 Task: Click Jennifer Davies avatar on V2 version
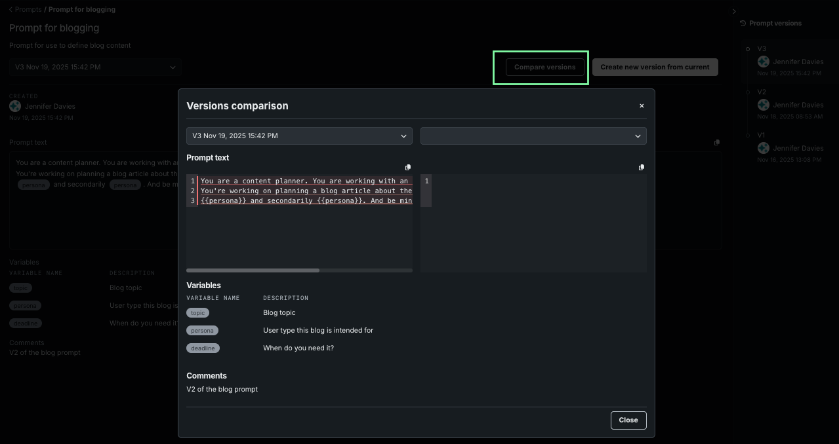point(763,105)
